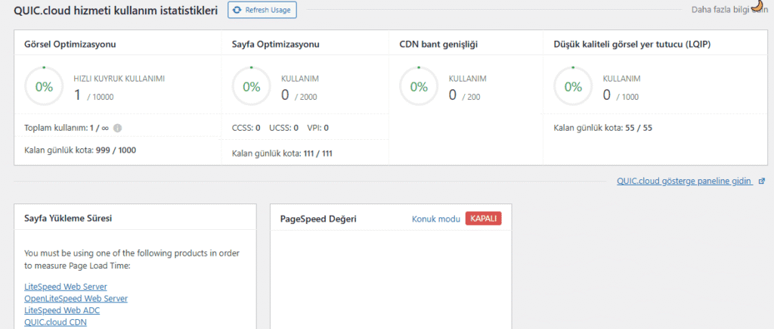Click the LQIP 0% circular gauge

click(573, 86)
